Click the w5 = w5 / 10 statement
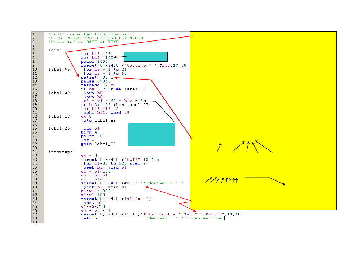344x266 pixels. 97,210
